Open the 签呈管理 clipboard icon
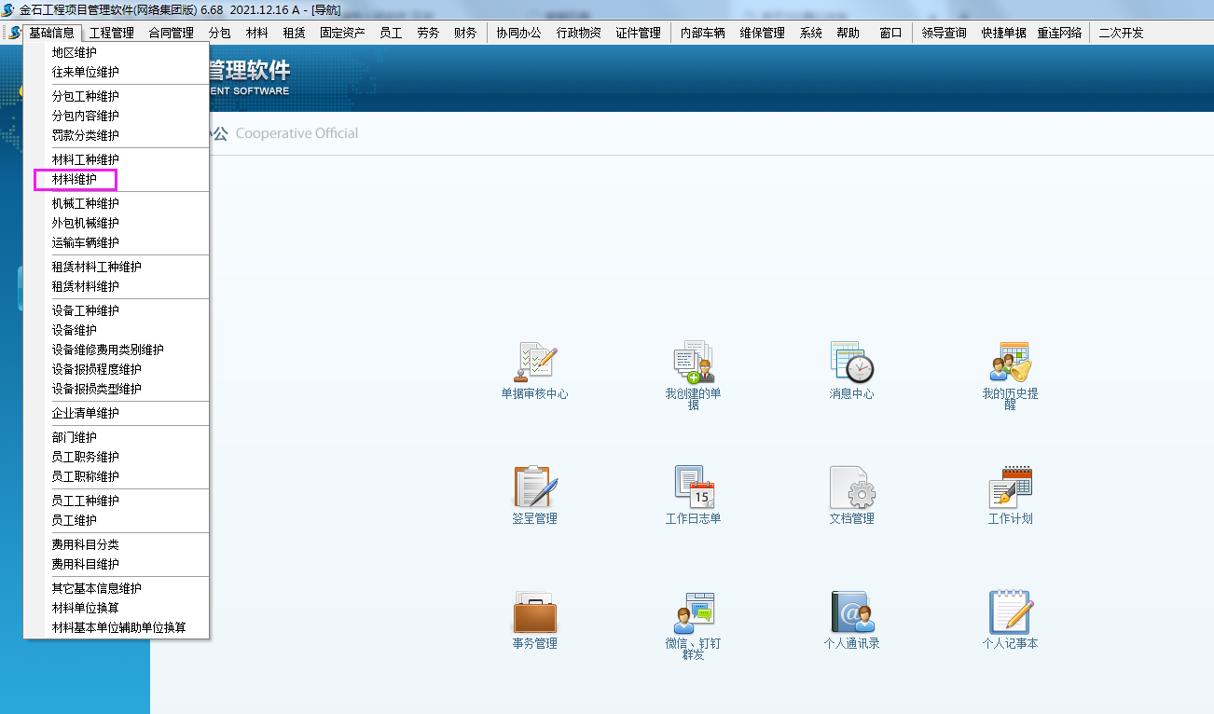 point(535,487)
